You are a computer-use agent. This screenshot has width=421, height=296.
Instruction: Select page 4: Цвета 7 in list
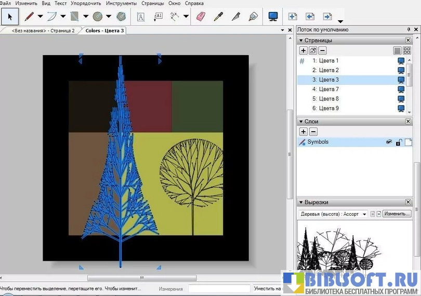(325, 89)
